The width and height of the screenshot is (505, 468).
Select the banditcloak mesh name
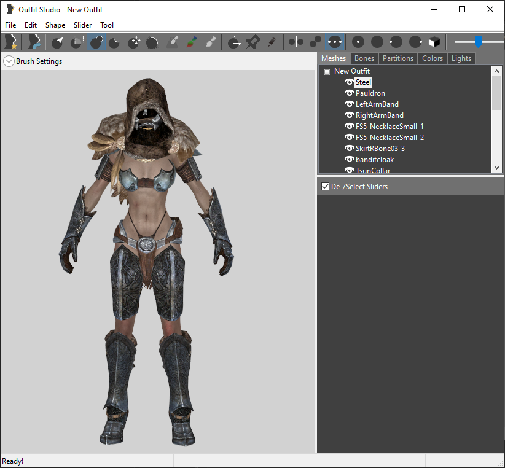point(375,159)
